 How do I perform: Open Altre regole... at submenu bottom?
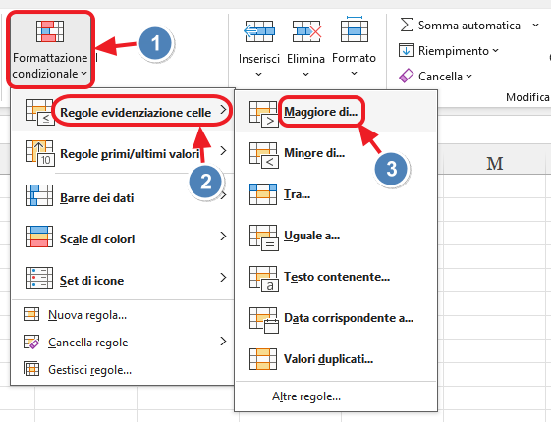pos(336,396)
